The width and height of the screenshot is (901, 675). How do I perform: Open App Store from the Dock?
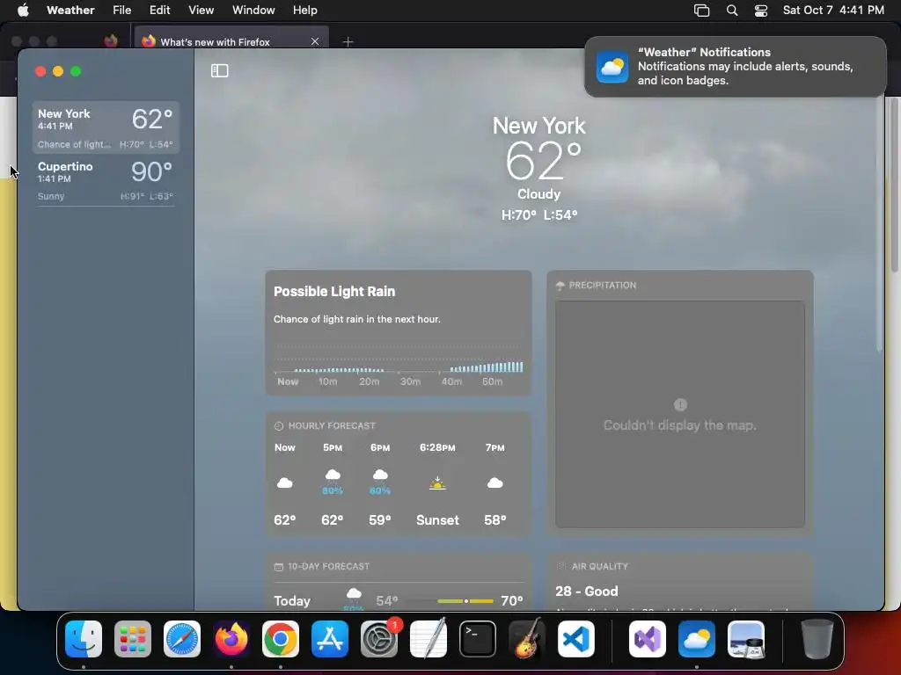(x=330, y=639)
